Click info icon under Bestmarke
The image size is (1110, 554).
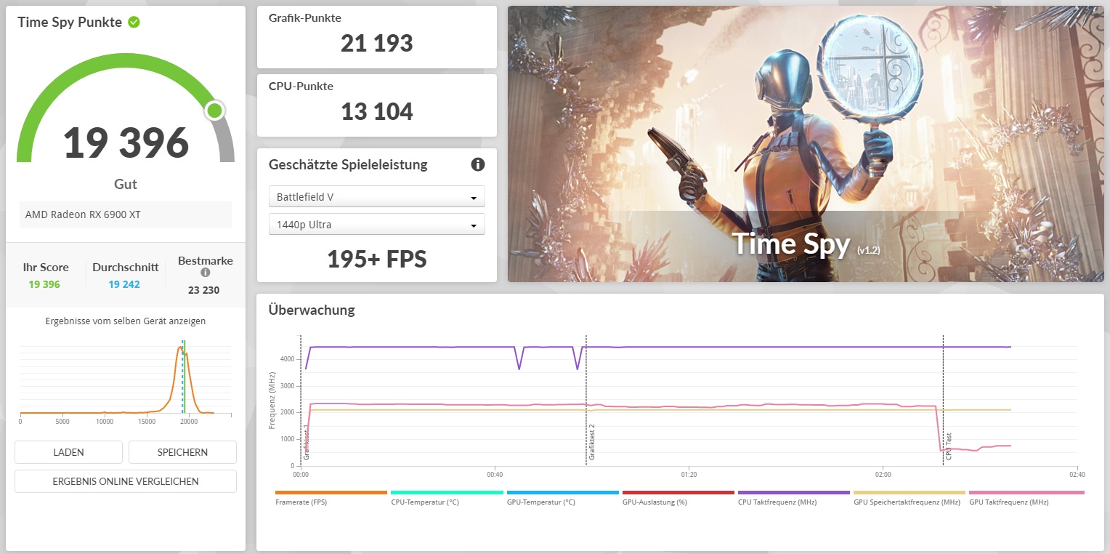click(205, 273)
